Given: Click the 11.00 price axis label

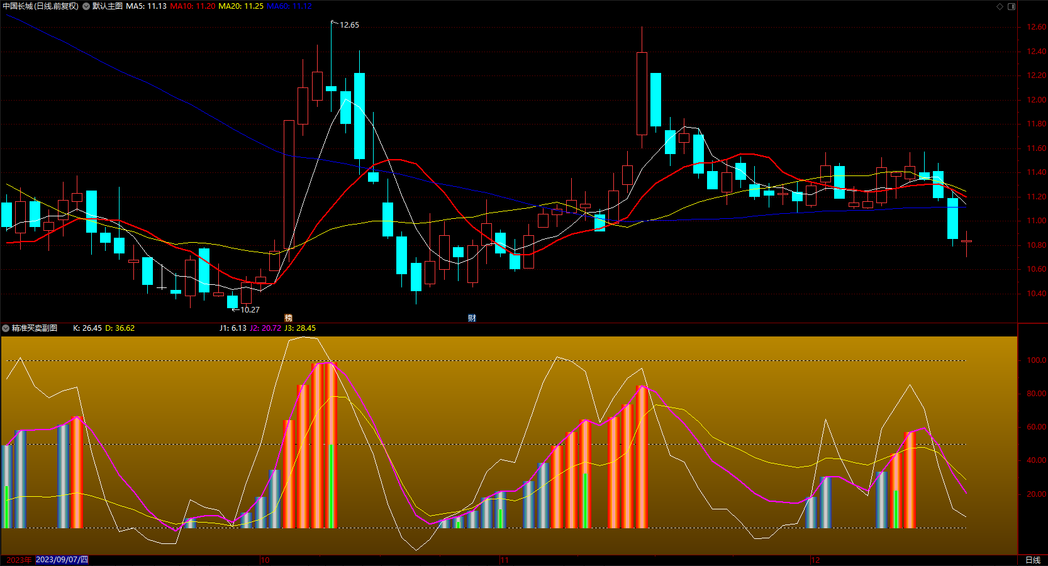Looking at the screenshot, I should [x=1037, y=221].
